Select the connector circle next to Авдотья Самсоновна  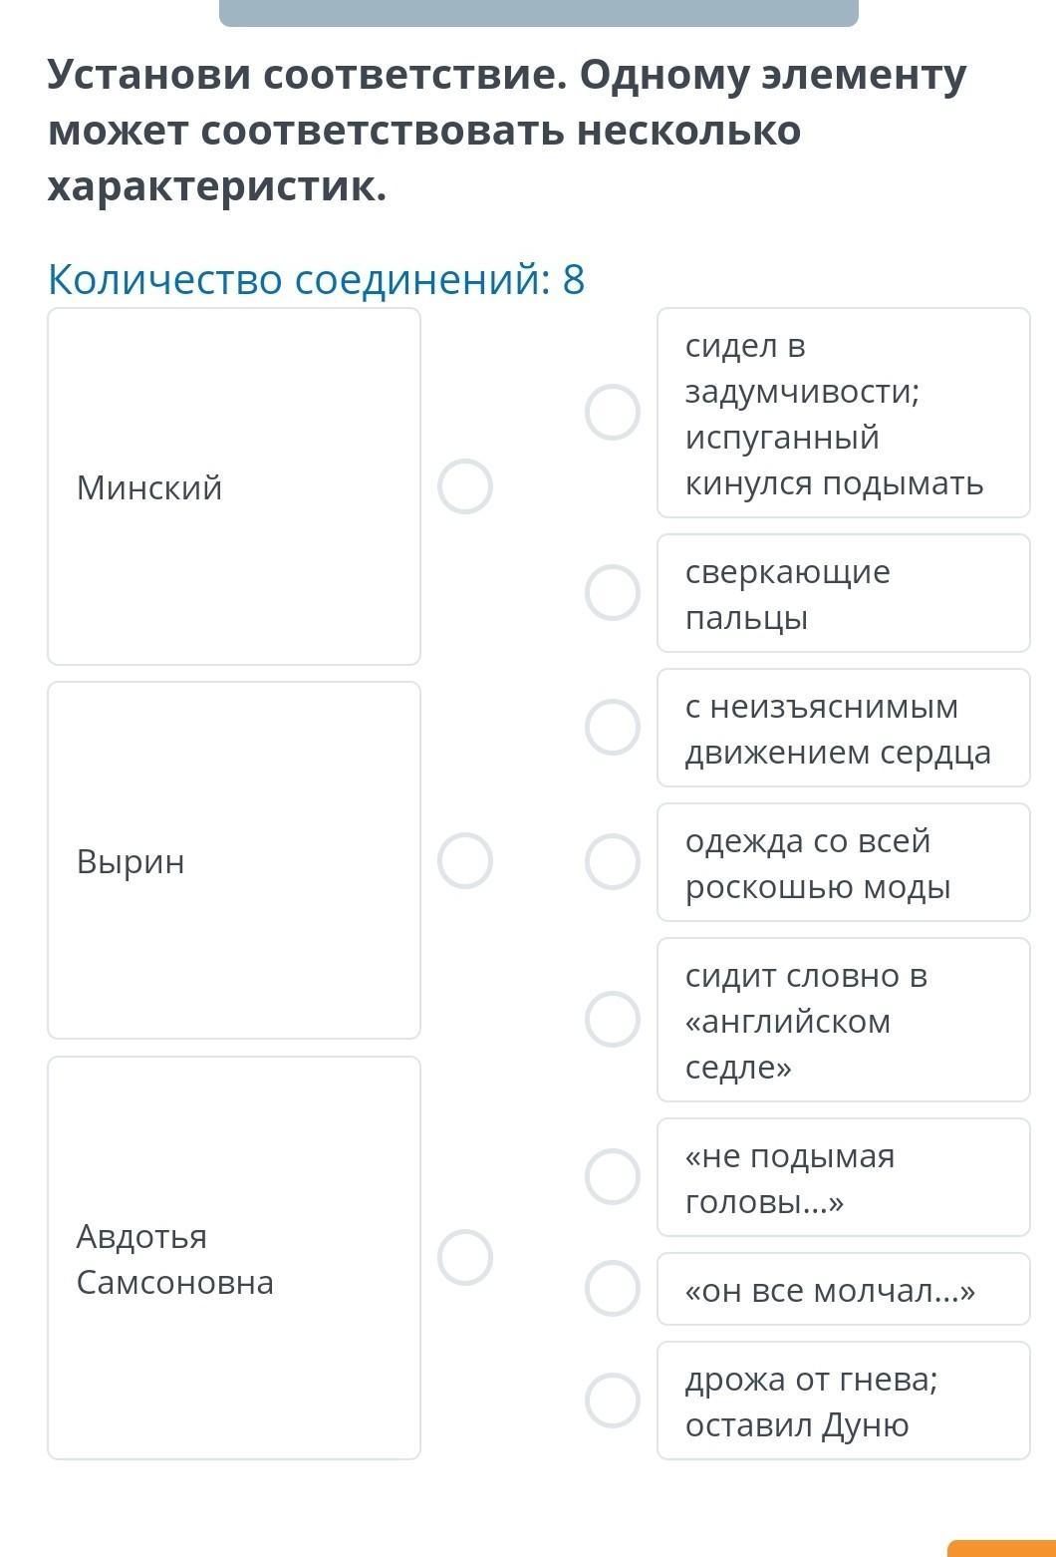coord(465,1257)
